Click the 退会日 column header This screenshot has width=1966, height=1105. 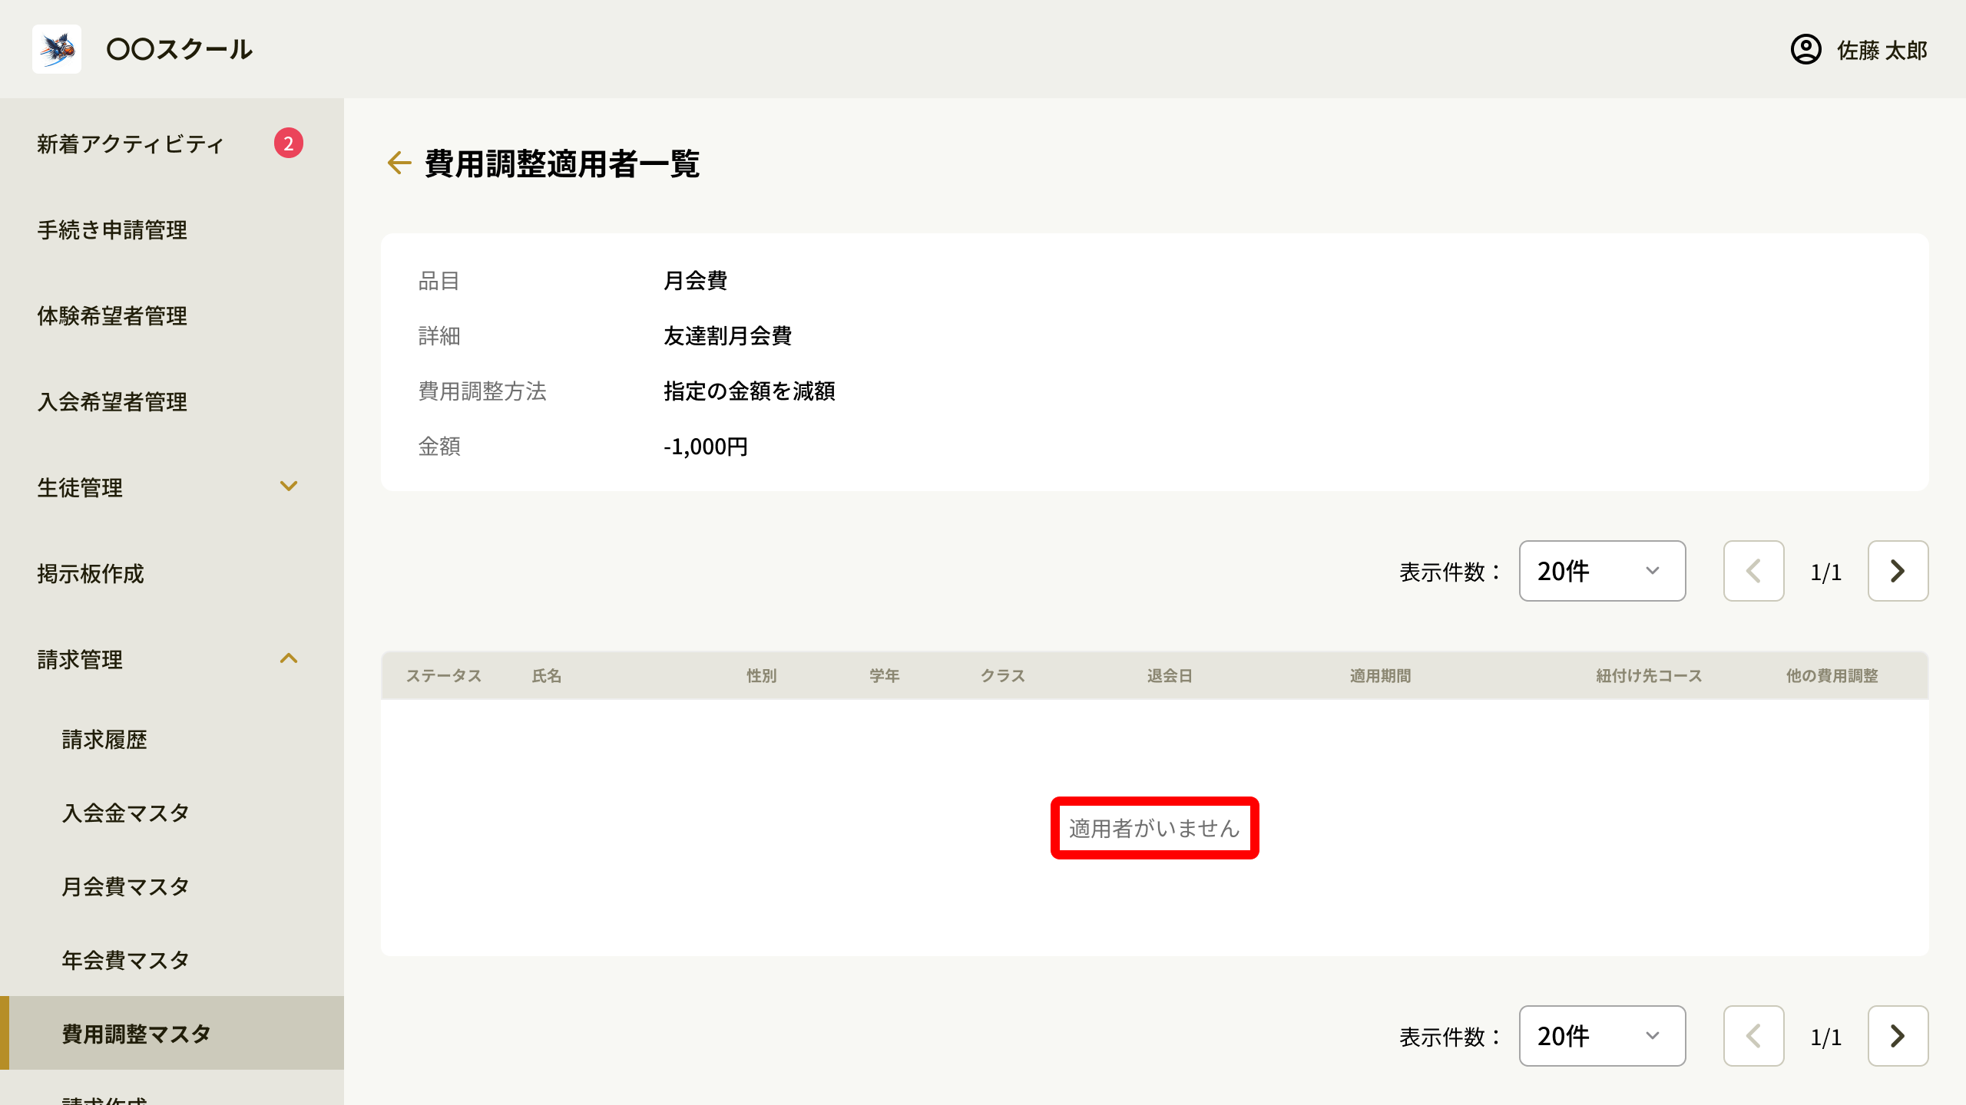pos(1170,675)
